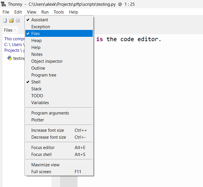Uncheck the Shell view

[x=59, y=82]
